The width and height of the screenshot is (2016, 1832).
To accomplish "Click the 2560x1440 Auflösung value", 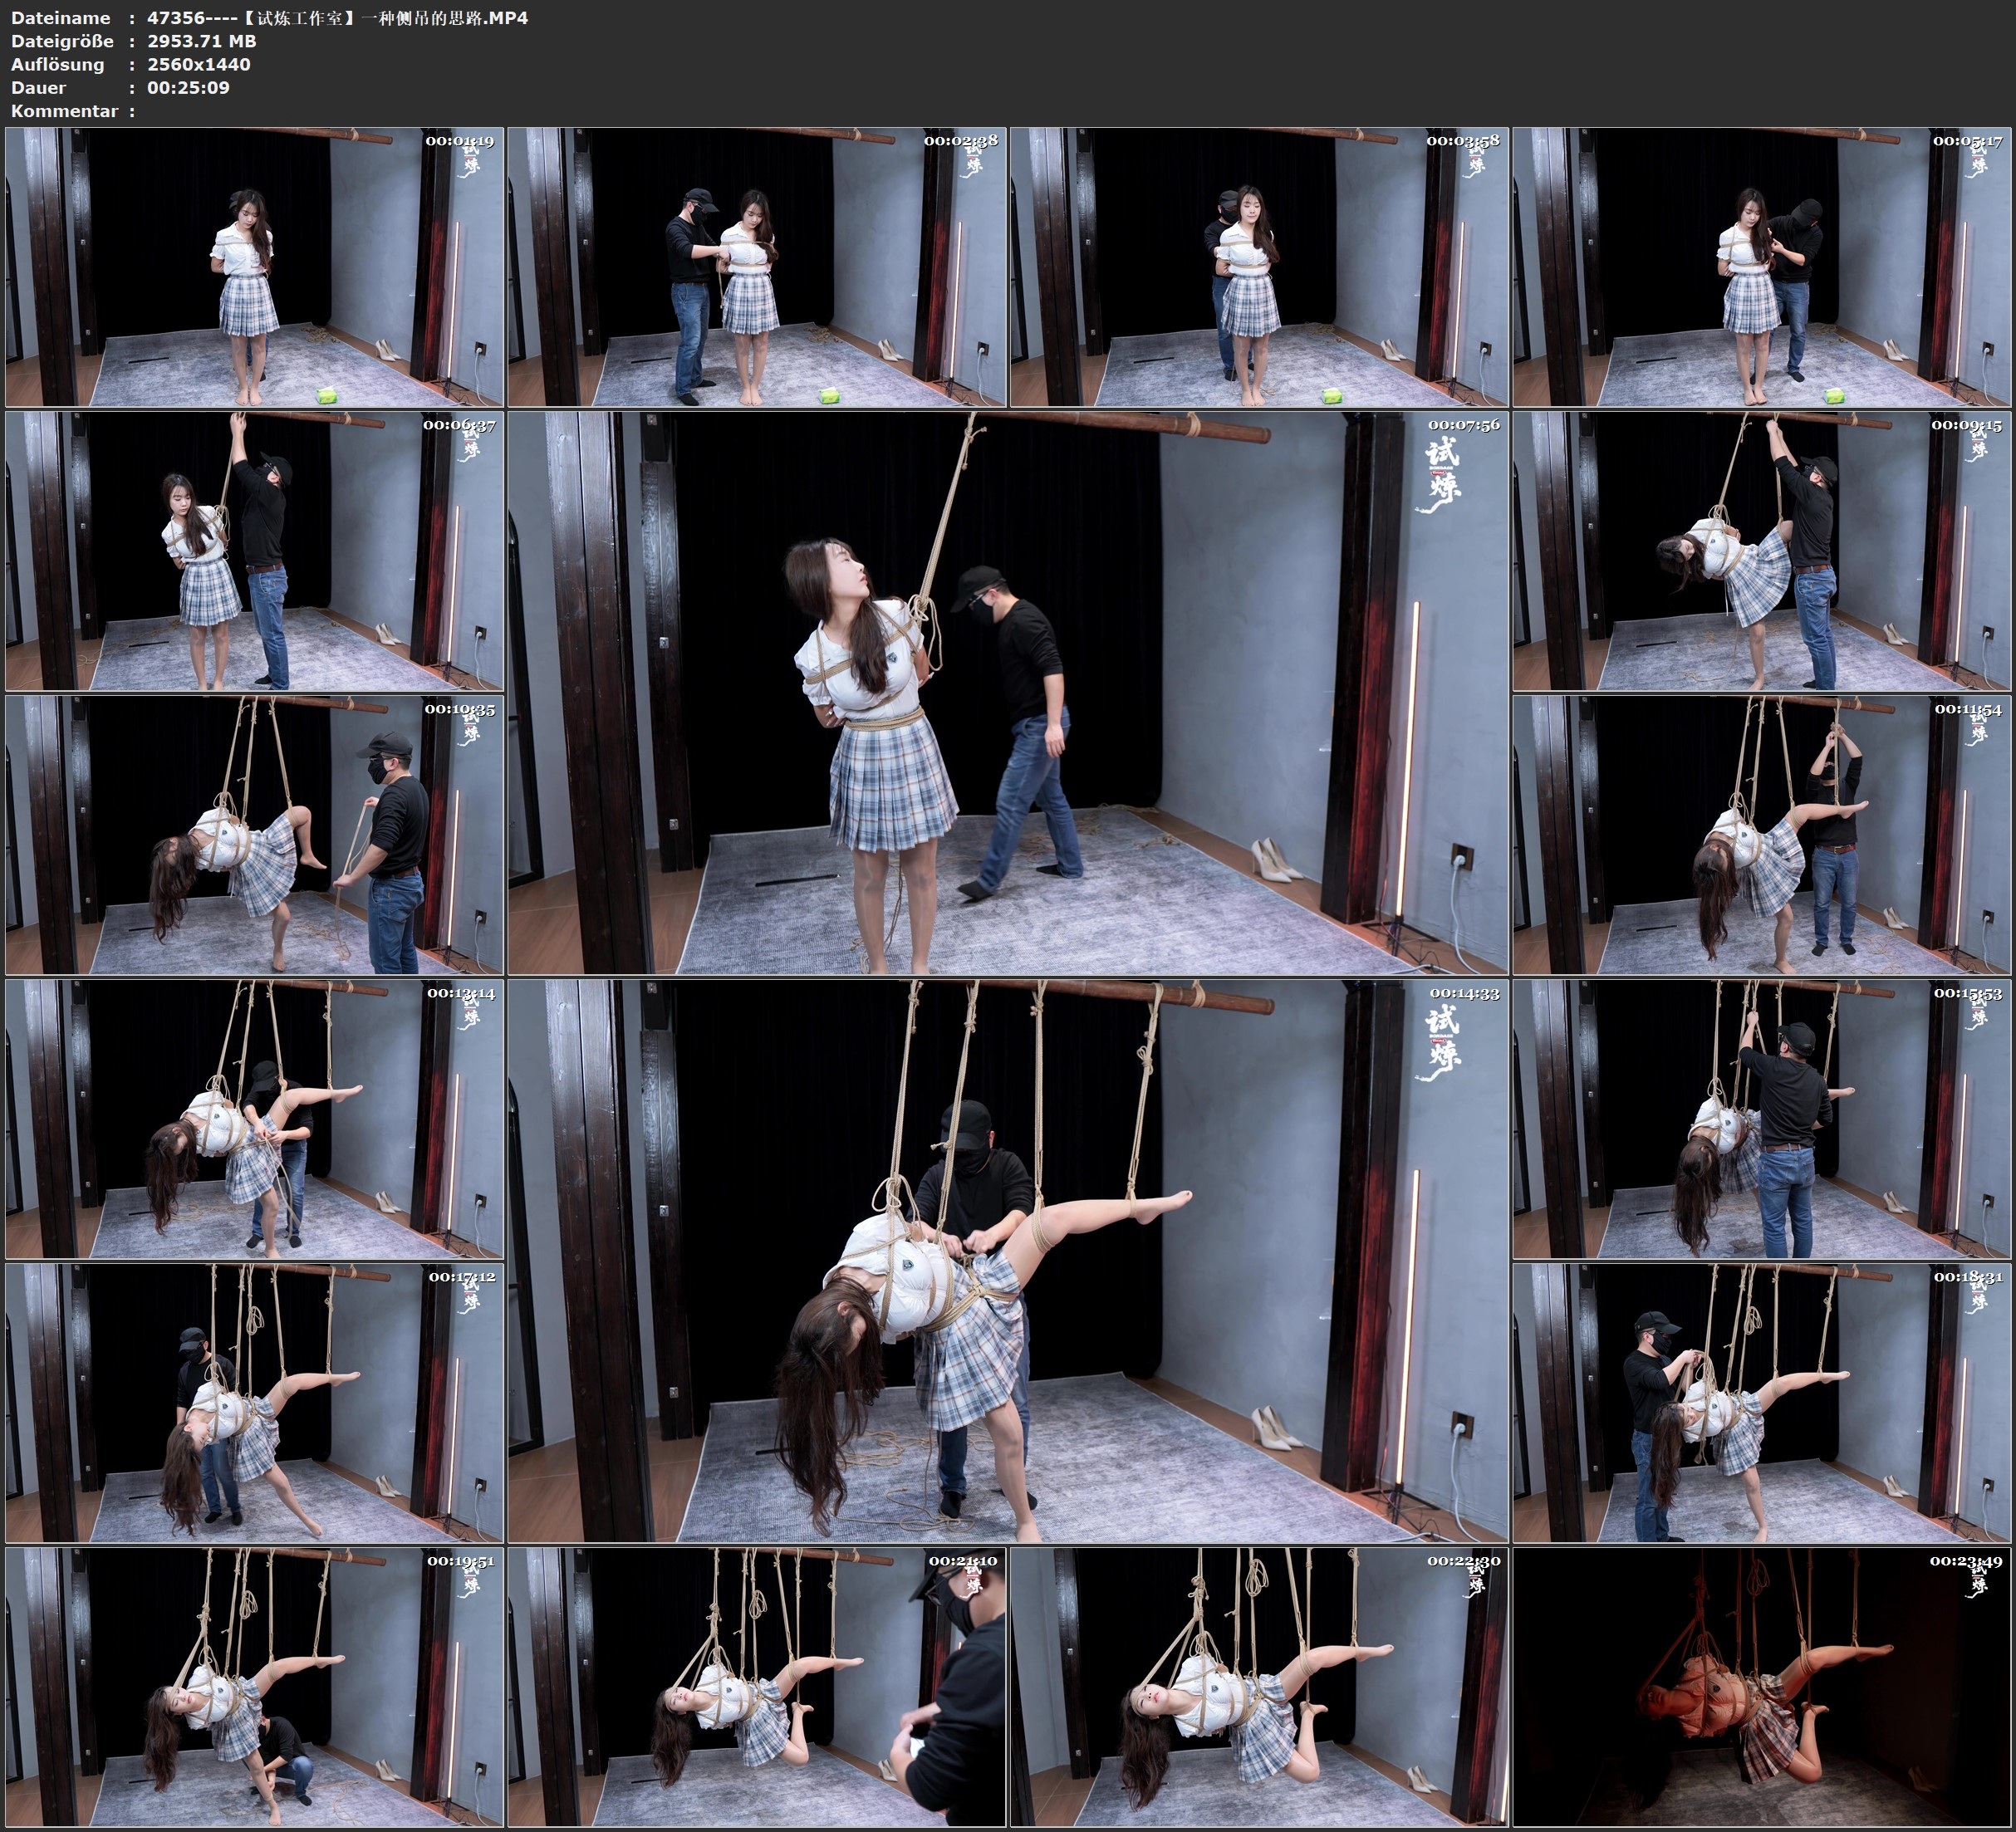I will (x=198, y=64).
